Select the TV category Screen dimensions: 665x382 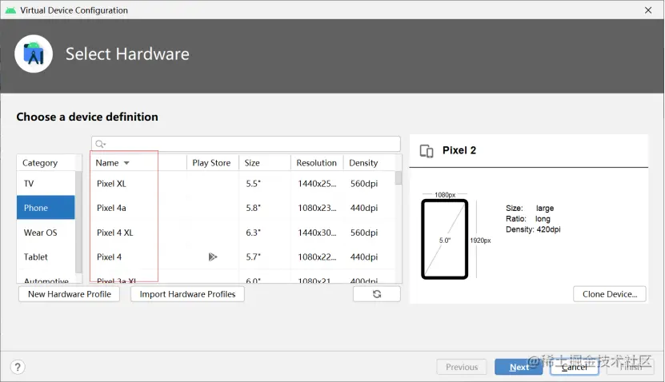click(x=46, y=183)
